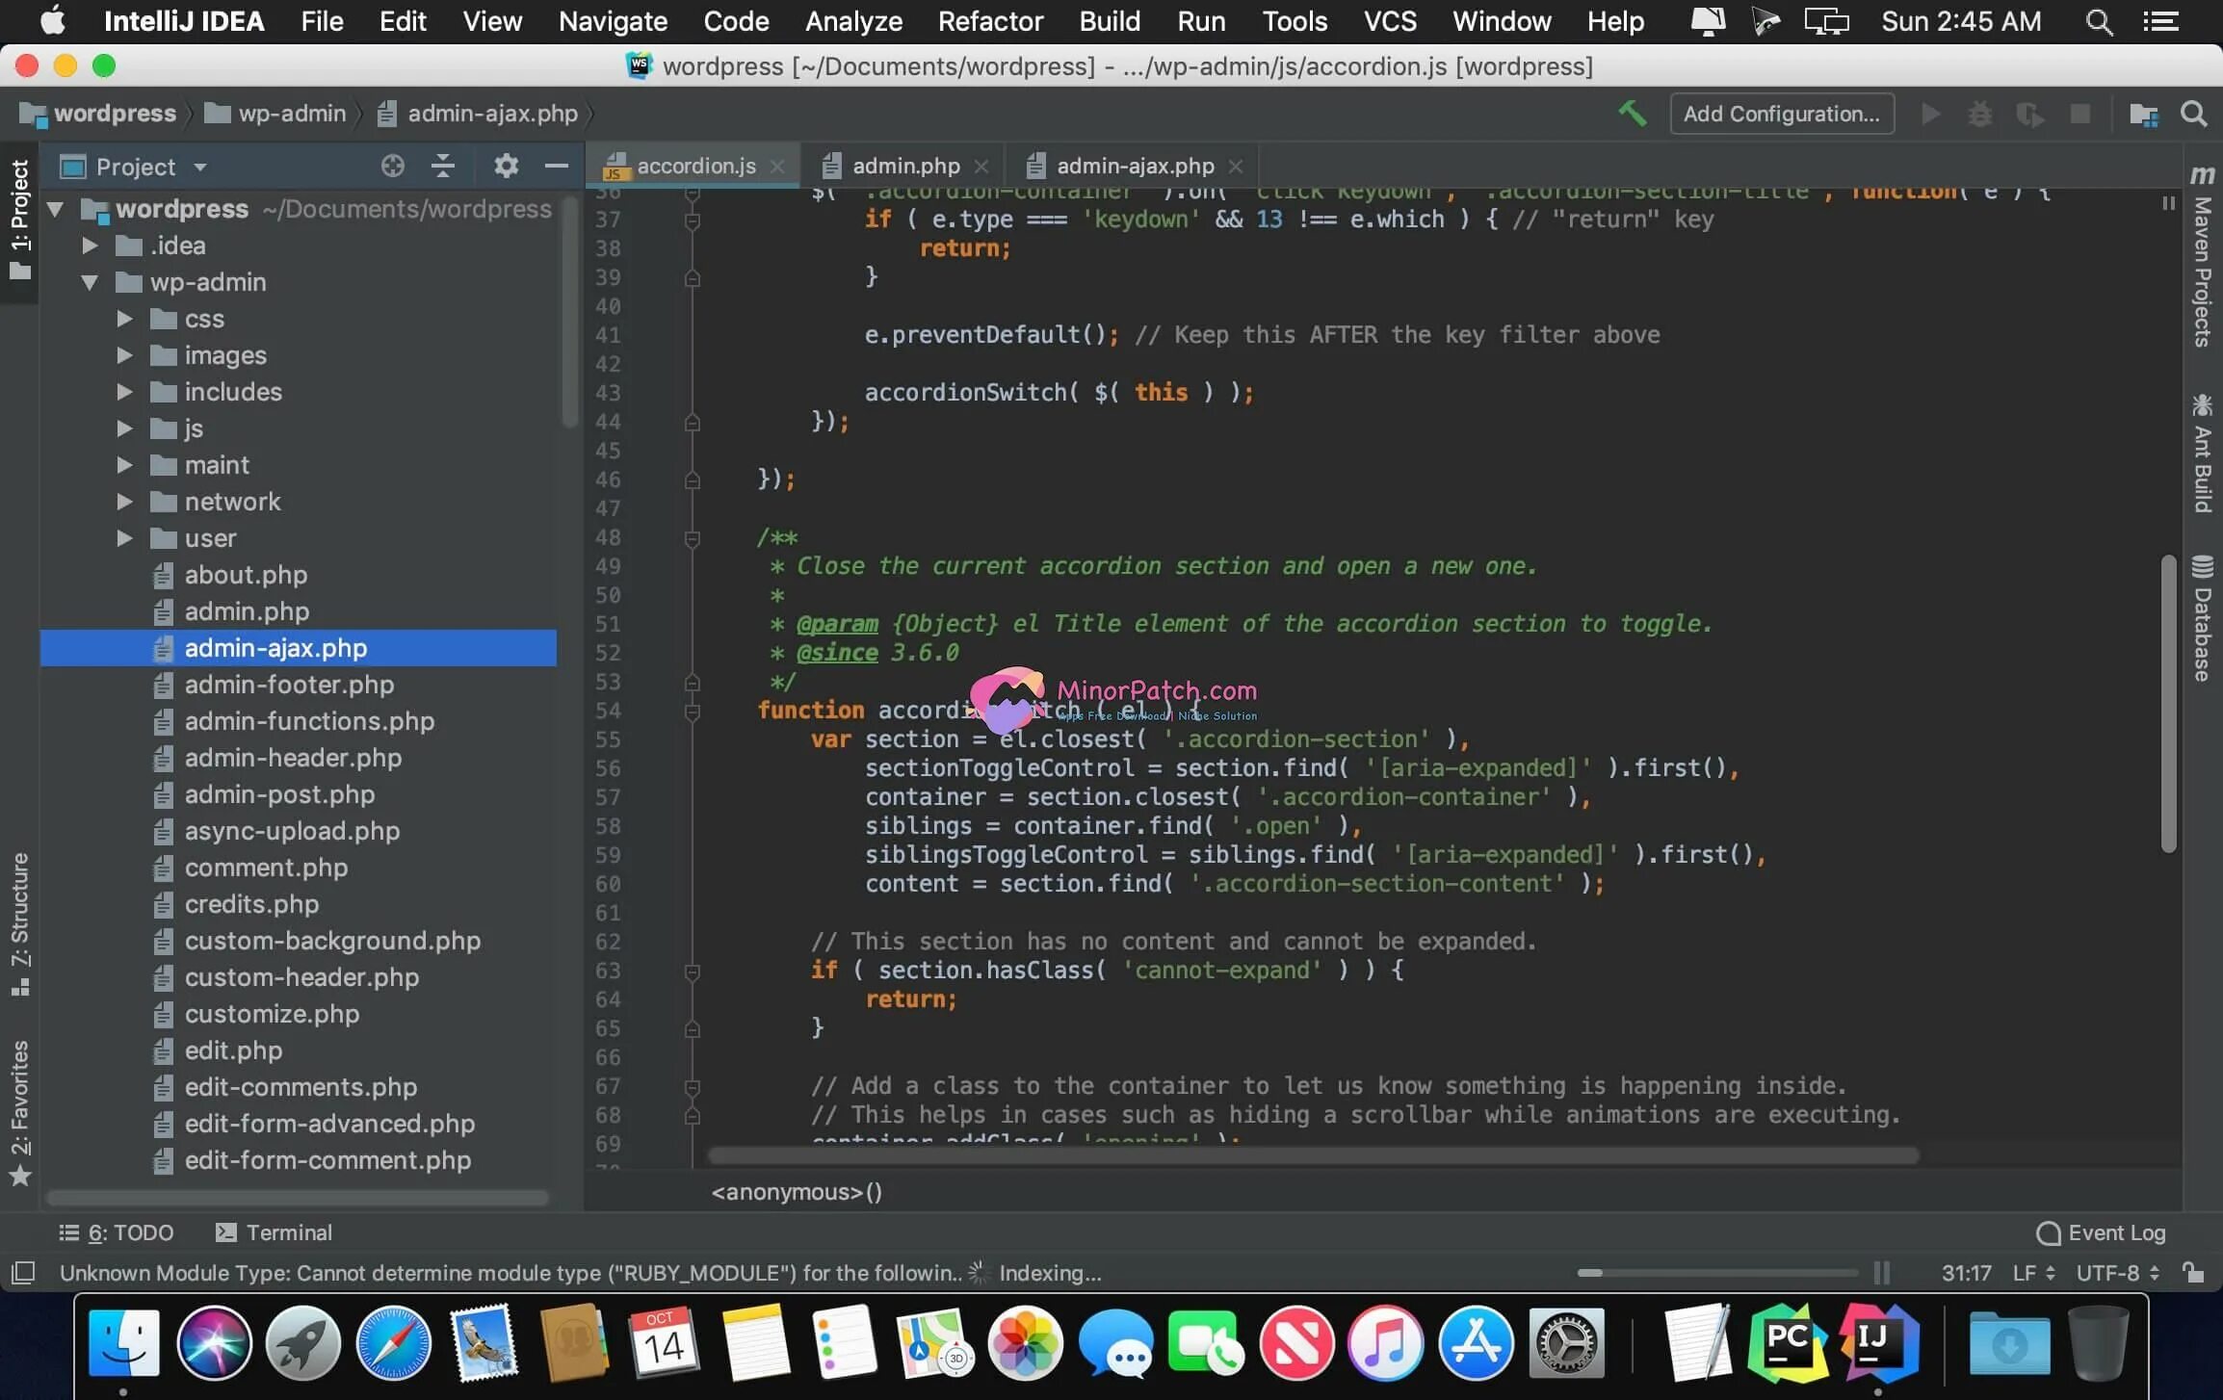Open IntelliJ IDEA from the Dock
The image size is (2223, 1400).
pos(1877,1341)
